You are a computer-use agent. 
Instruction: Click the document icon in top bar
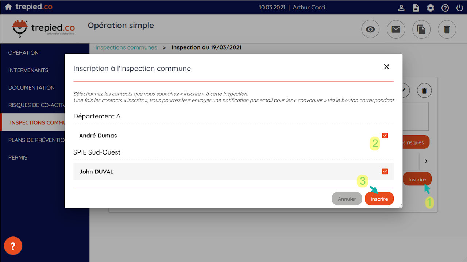[x=416, y=8]
